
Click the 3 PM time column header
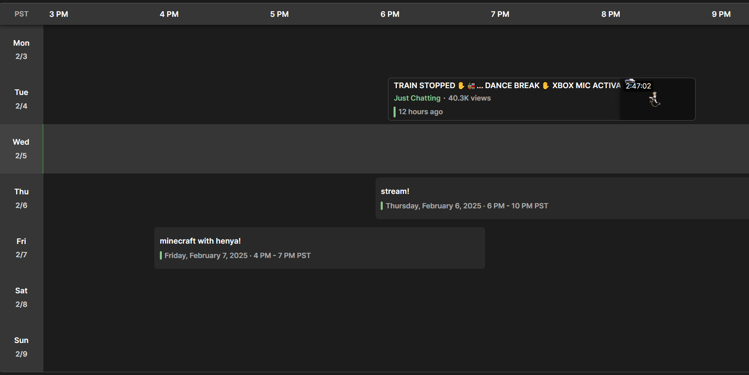click(59, 14)
